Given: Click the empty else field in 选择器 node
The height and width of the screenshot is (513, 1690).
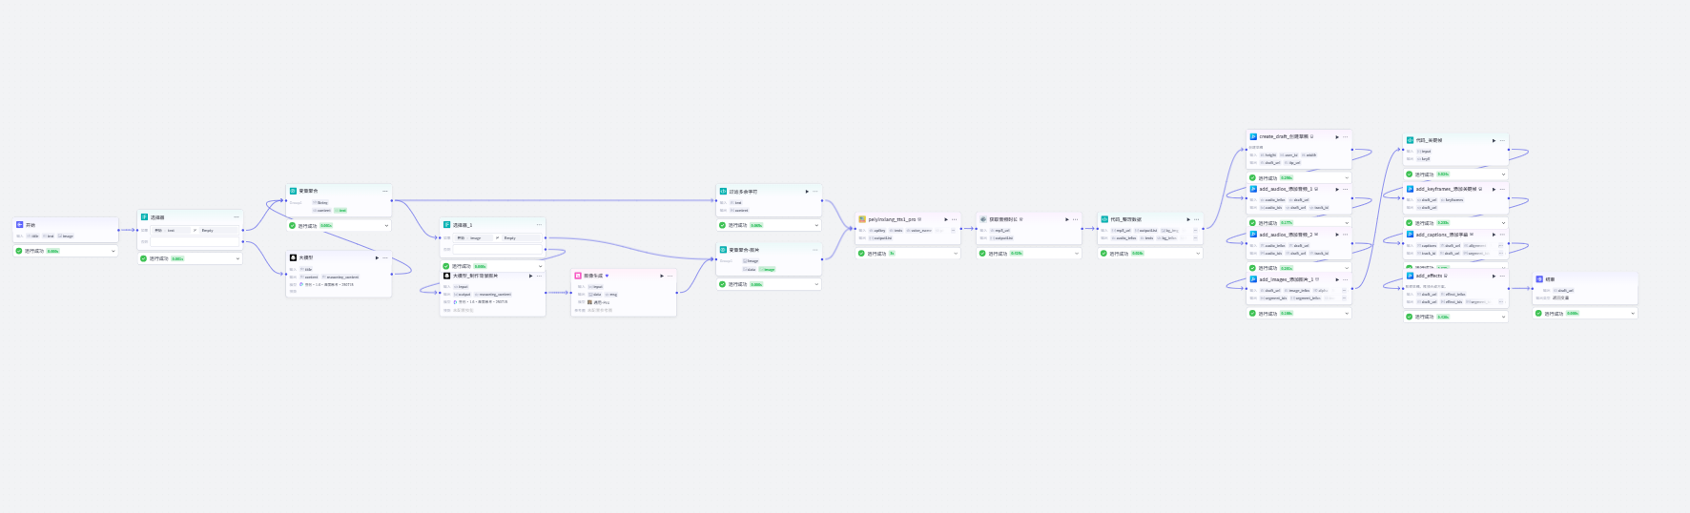Looking at the screenshot, I should point(195,241).
